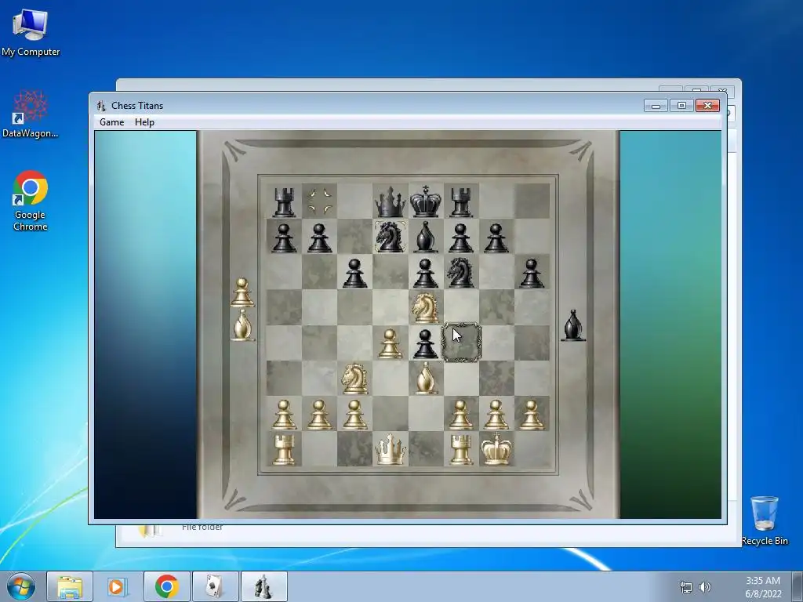Select the black pawn on h6

(532, 274)
